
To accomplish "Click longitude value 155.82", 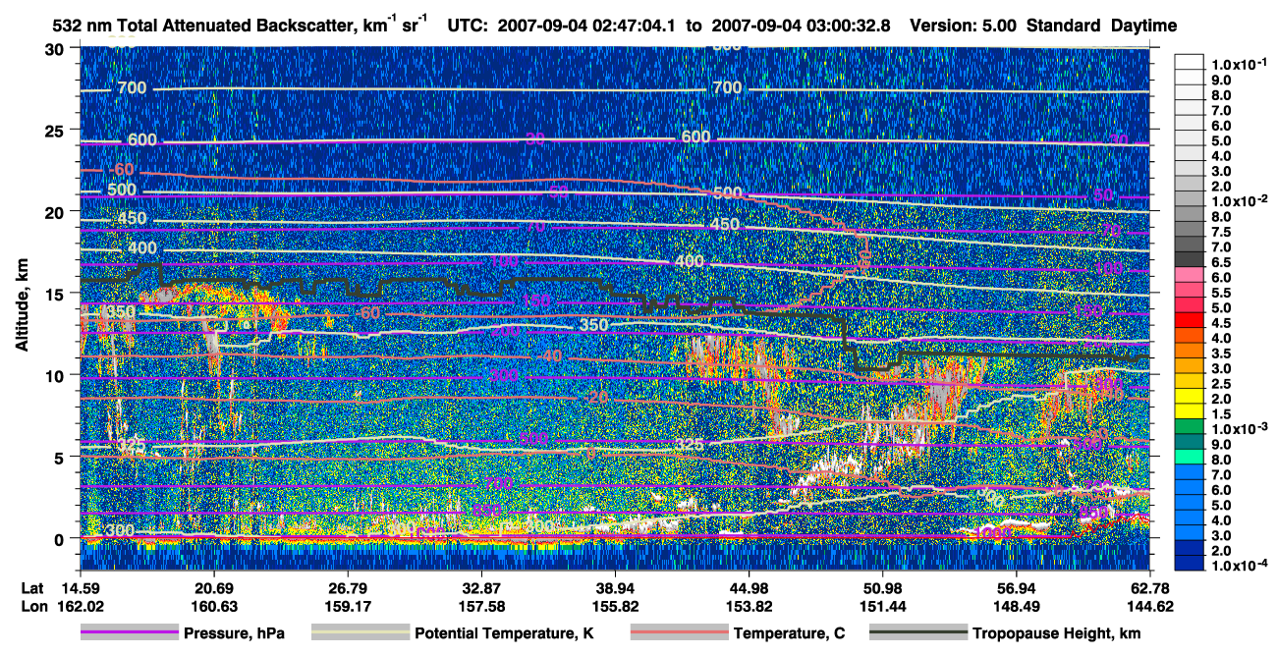I will point(615,606).
